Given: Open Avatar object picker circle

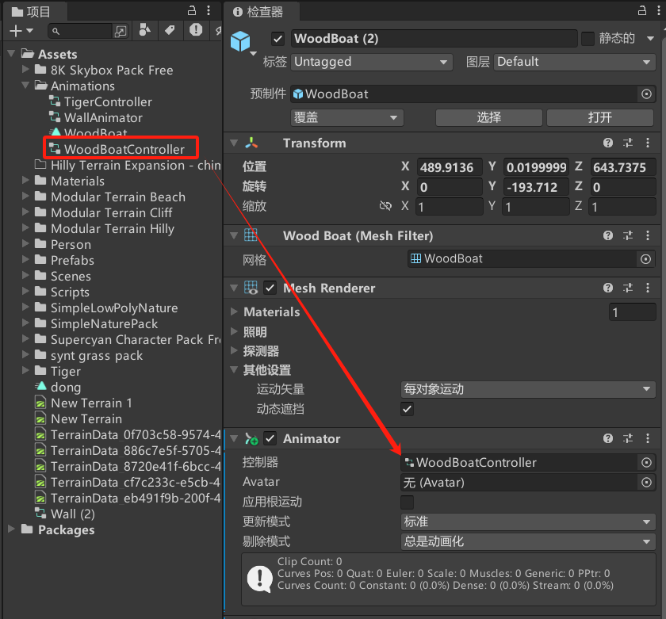Looking at the screenshot, I should click(646, 483).
